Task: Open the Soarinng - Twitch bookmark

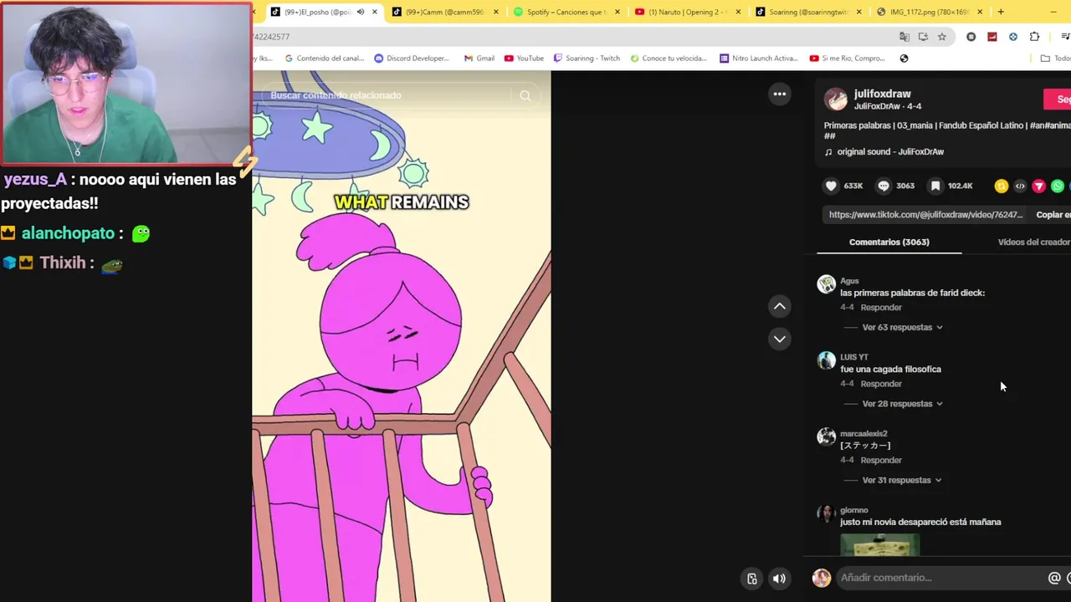Action: [x=587, y=59]
